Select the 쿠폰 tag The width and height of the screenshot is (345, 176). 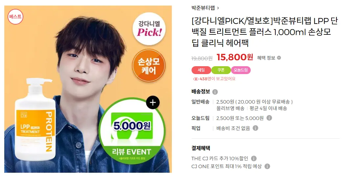point(221,70)
